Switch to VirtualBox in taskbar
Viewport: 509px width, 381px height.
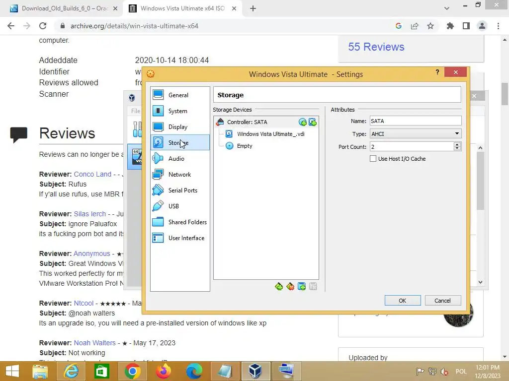click(255, 371)
